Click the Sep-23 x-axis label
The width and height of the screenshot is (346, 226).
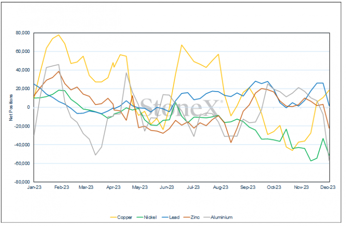click(248, 187)
